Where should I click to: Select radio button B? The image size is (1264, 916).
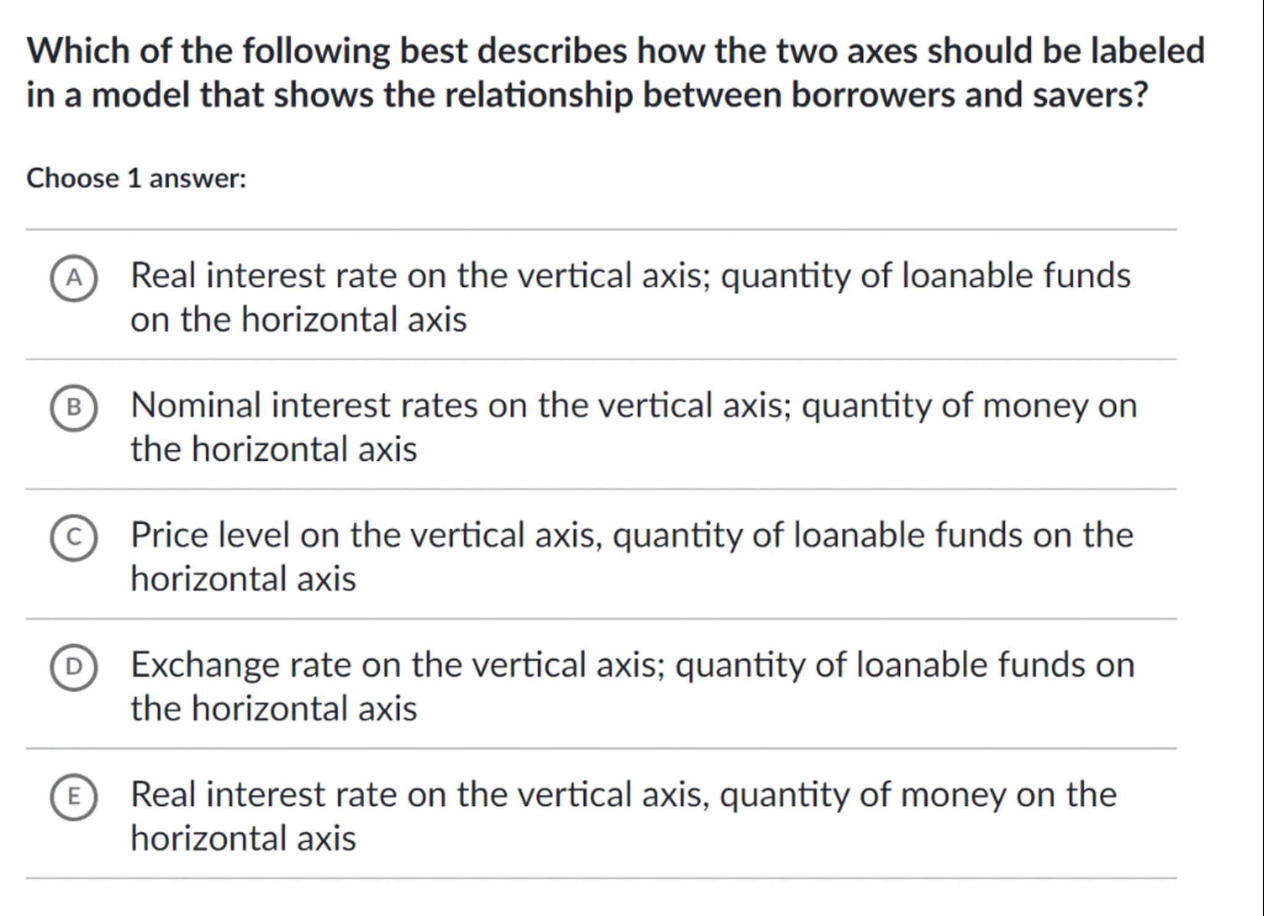[73, 408]
